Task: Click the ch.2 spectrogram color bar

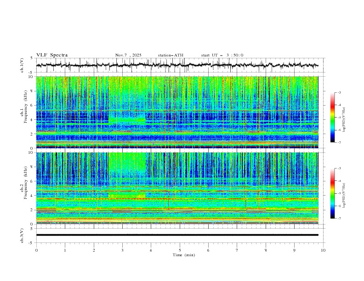Action: click(x=333, y=193)
